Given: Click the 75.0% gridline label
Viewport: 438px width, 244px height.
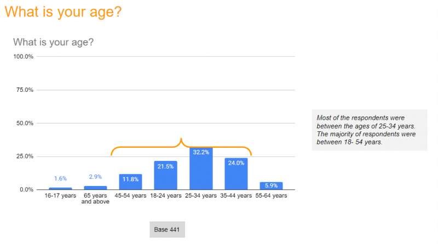Looking at the screenshot, I should pyautogui.click(x=25, y=90).
